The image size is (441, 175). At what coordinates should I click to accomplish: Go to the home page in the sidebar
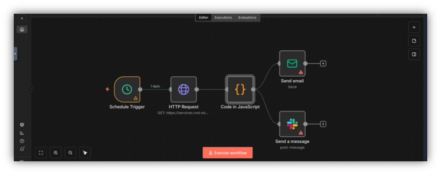[22, 30]
